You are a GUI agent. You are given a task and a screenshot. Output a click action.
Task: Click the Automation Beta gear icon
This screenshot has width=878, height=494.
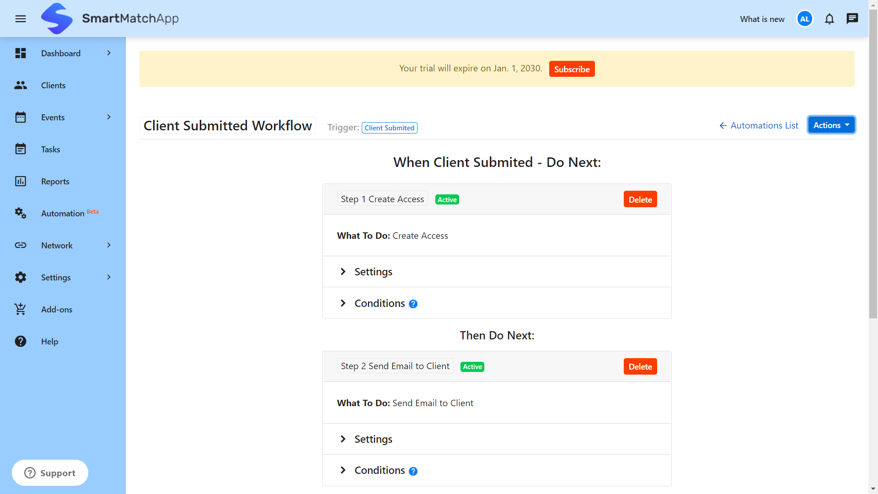(20, 213)
